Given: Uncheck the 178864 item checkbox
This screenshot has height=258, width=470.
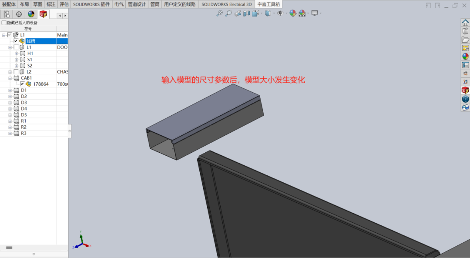Looking at the screenshot, I should (x=23, y=84).
